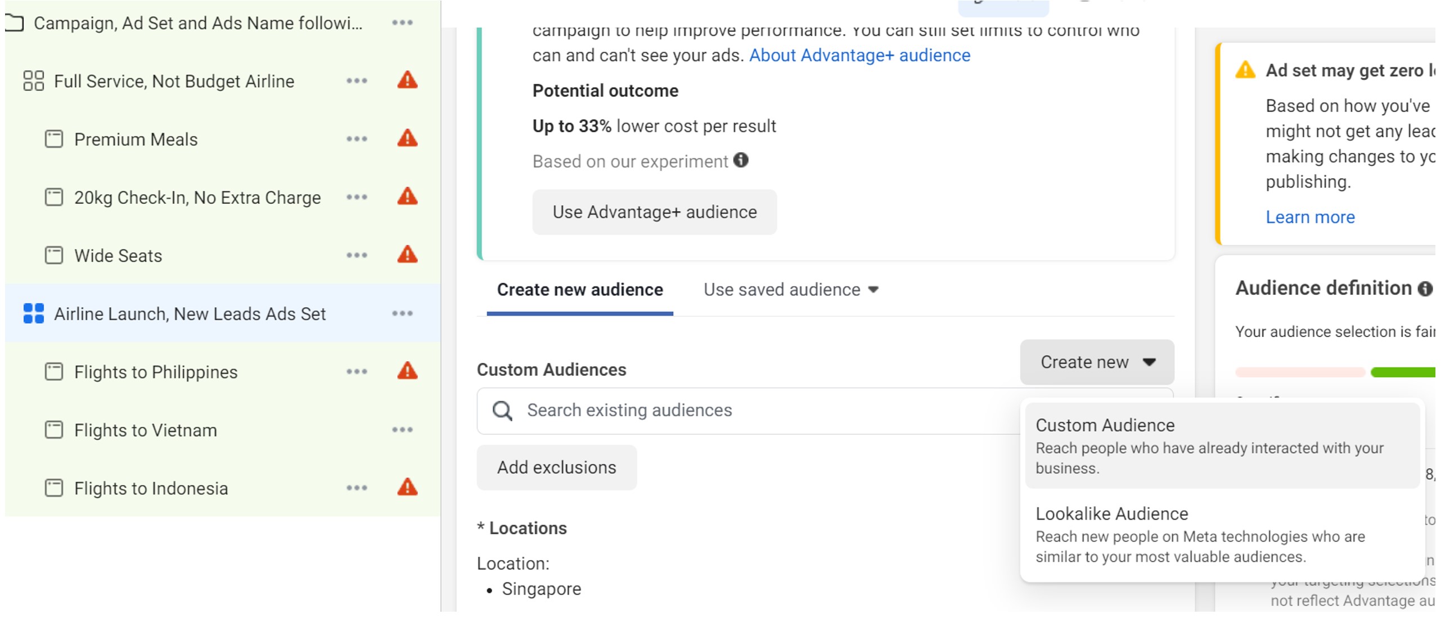Click warning icon beside Wide Seats

tap(407, 255)
